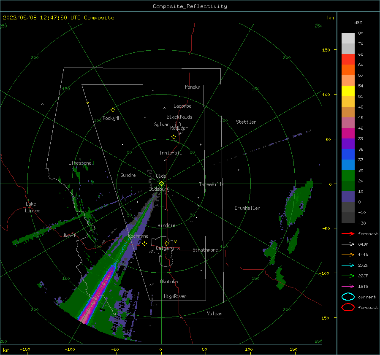Click the Sundre label
Viewport: 380px width, 355px height.
pos(128,175)
